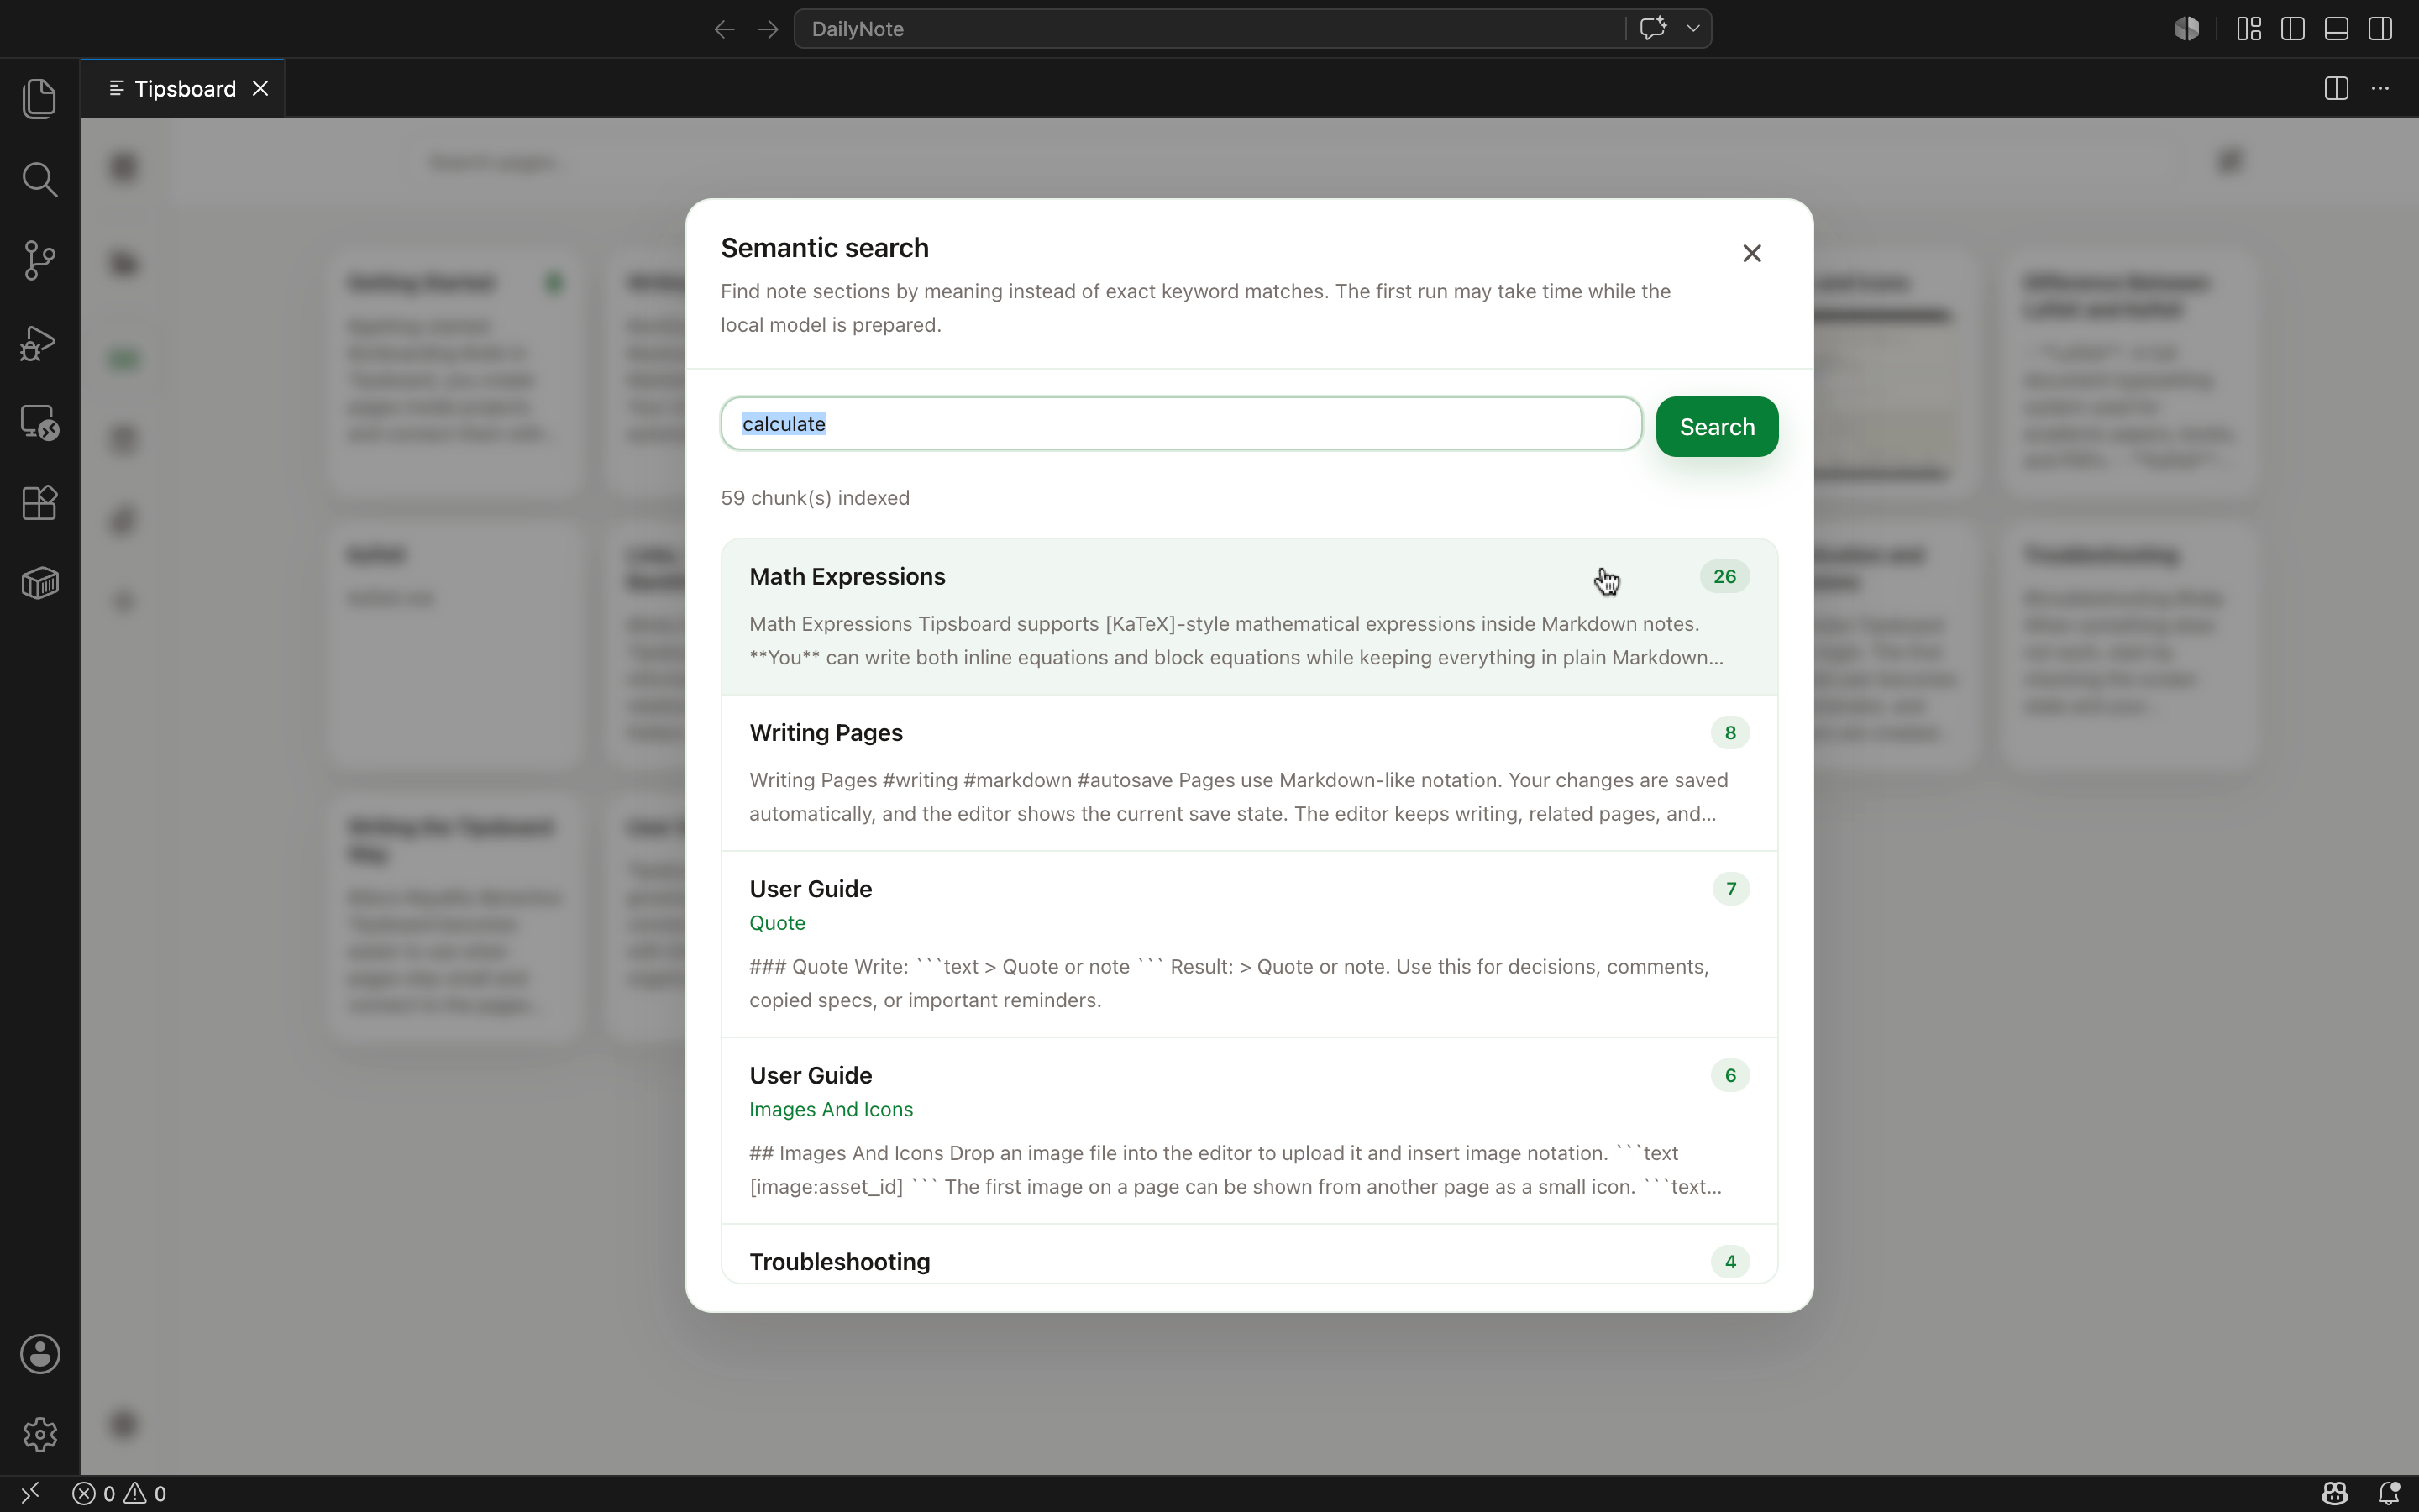Click the Images And Icons section link

pos(831,1109)
